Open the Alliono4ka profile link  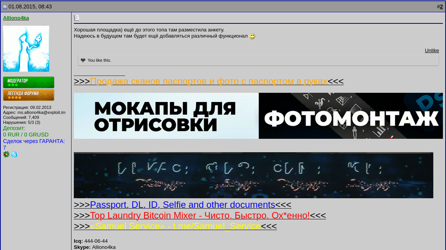tap(16, 18)
